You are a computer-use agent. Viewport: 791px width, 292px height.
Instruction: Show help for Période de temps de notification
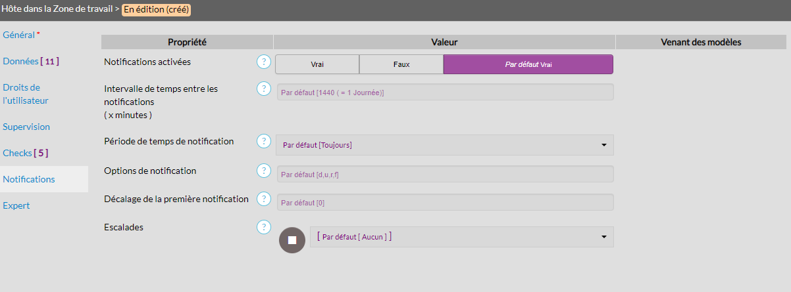(264, 141)
